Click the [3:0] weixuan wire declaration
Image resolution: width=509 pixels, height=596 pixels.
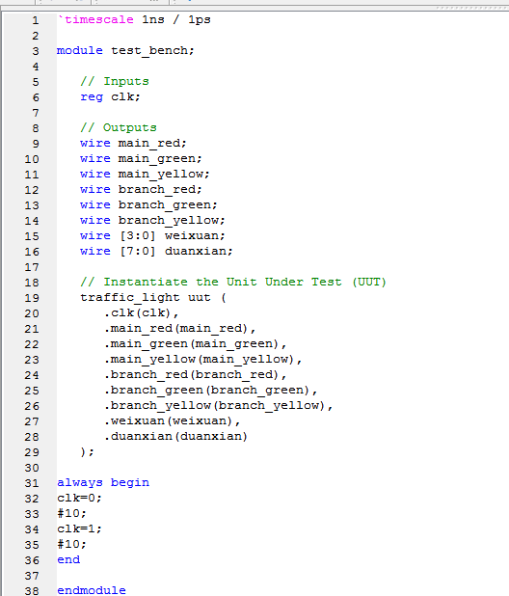(152, 235)
